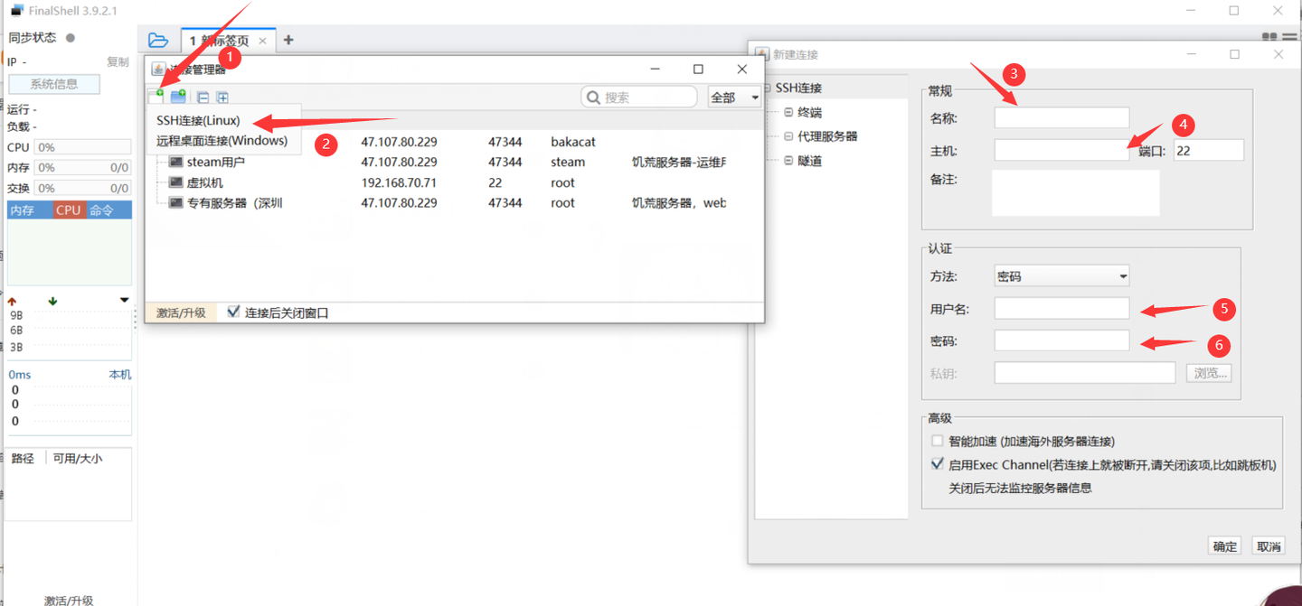Select 终端 in new connection tree
The image size is (1302, 606).
coord(810,112)
